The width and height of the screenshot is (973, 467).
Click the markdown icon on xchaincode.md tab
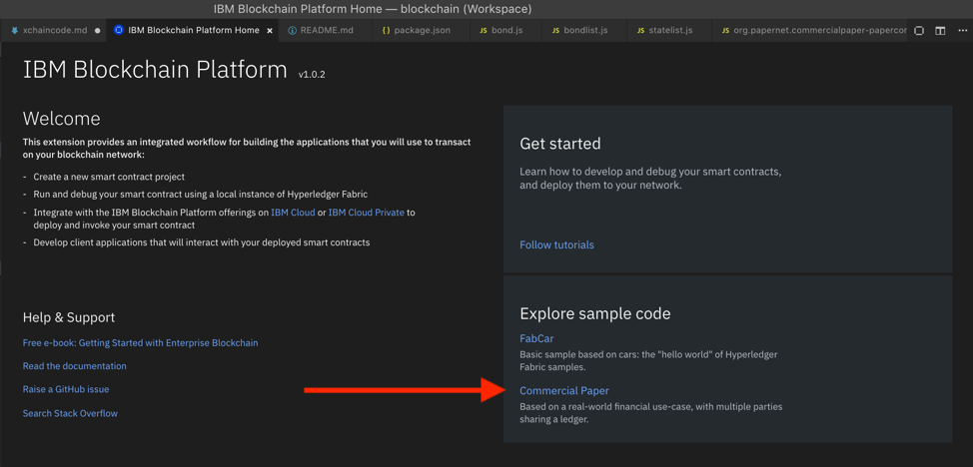tap(15, 30)
